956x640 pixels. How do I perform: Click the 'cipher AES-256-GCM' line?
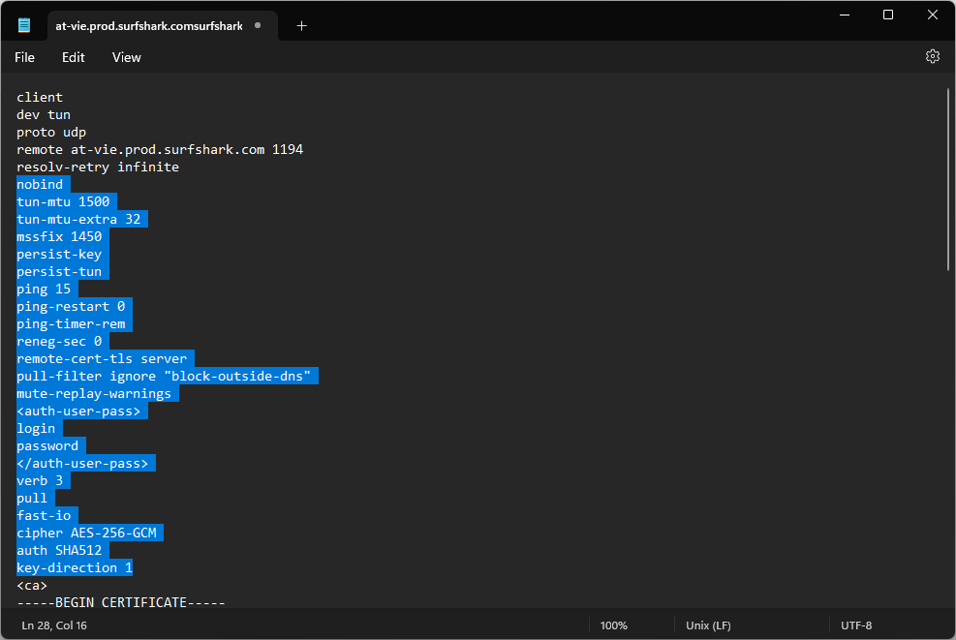(x=89, y=533)
